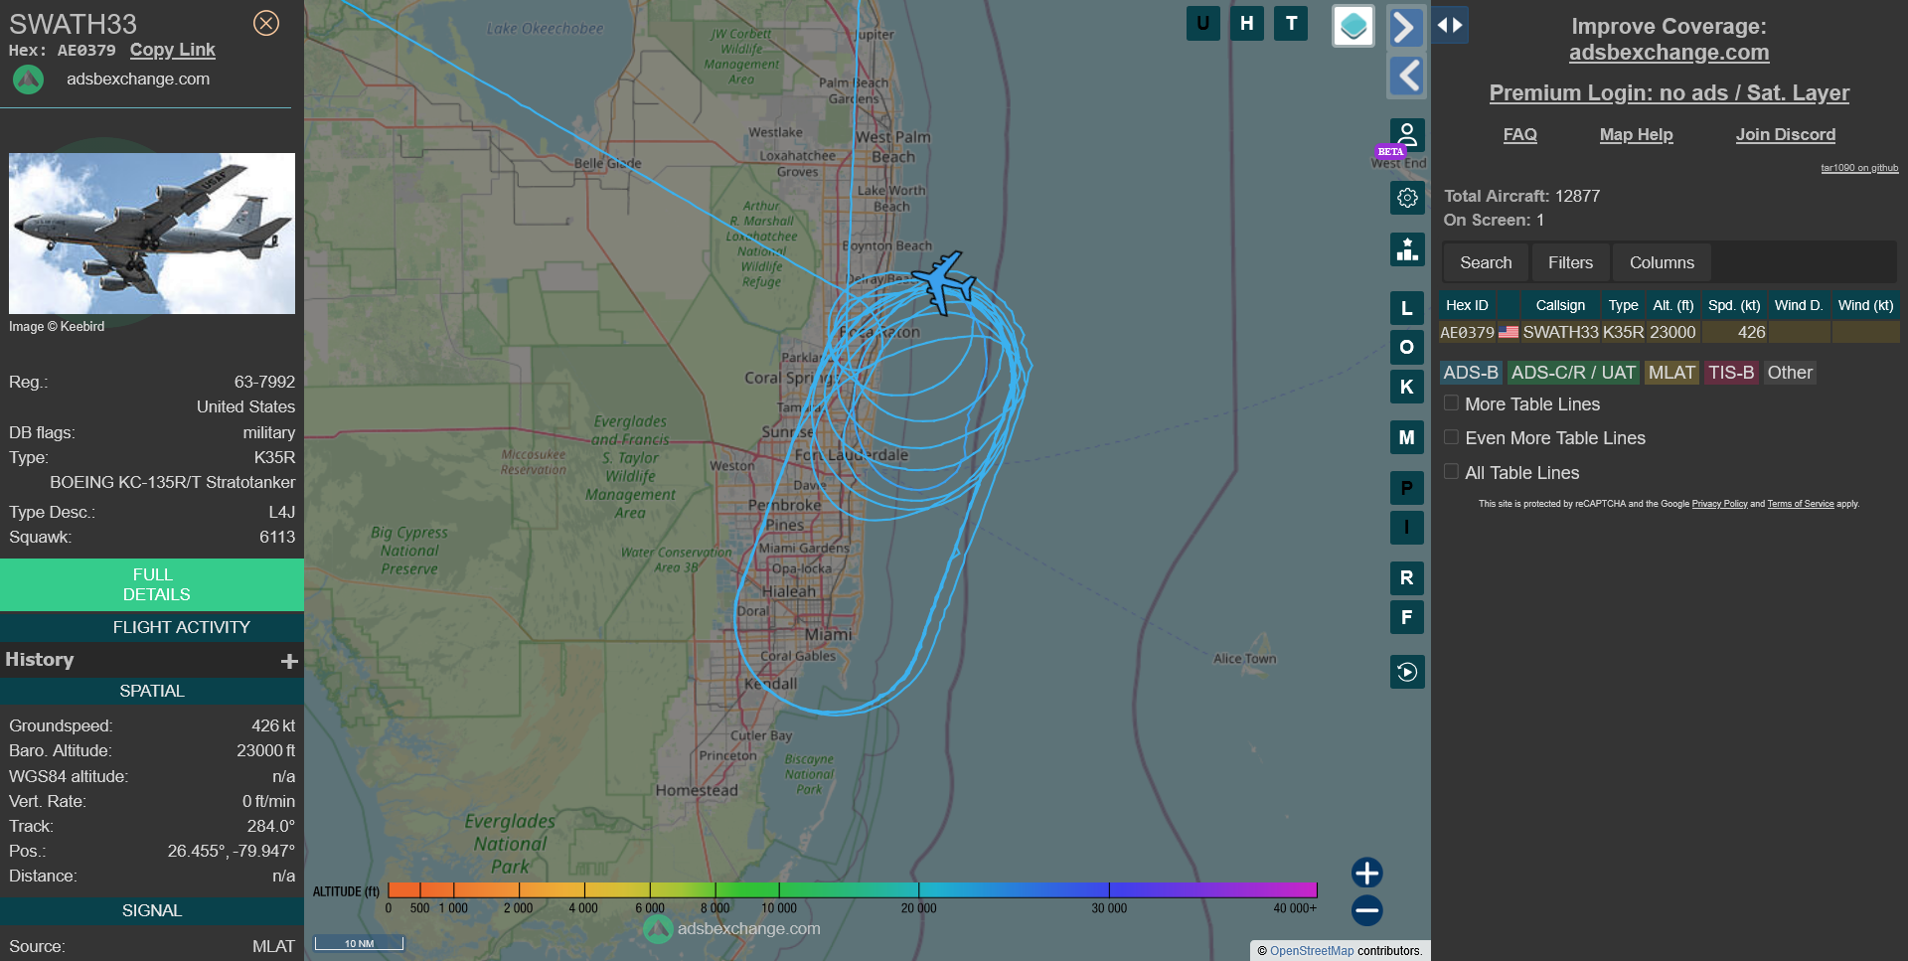Sort table by Hex ID column
Viewport: 1908px width, 961px height.
[1467, 305]
